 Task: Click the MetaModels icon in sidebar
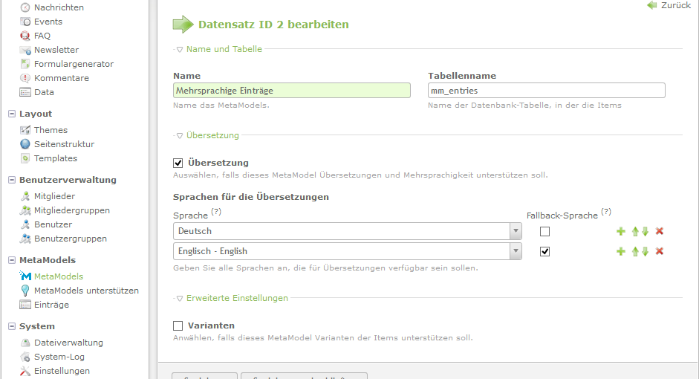[25, 276]
